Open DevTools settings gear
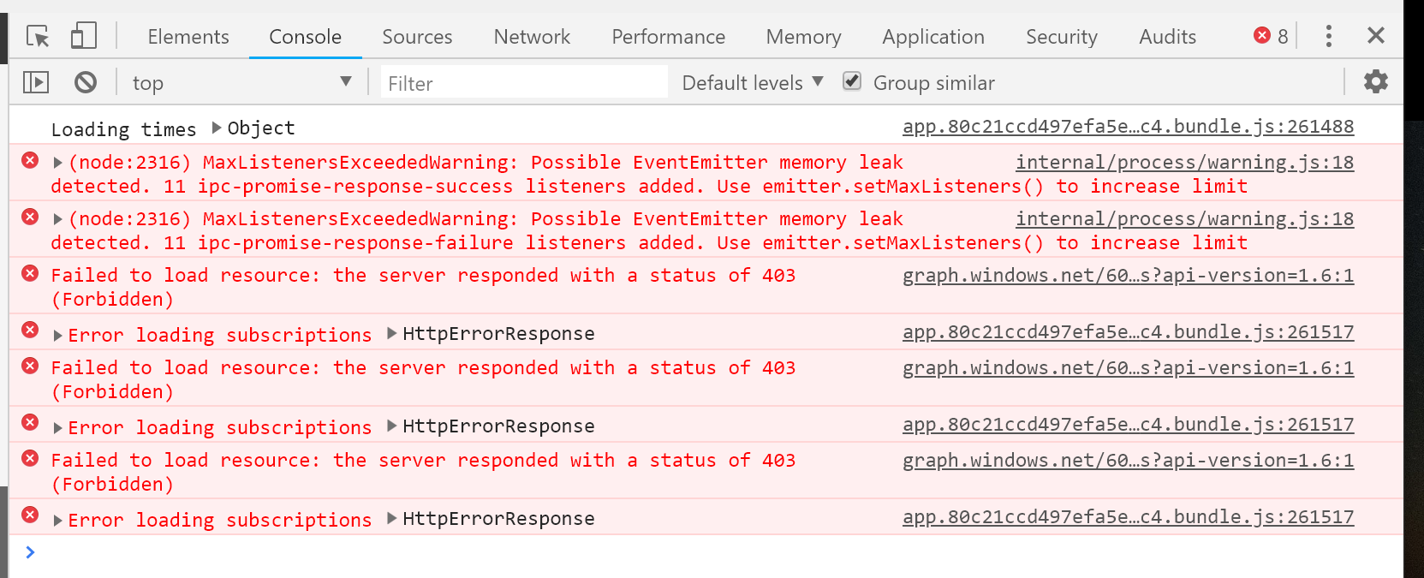The width and height of the screenshot is (1424, 578). coord(1375,81)
